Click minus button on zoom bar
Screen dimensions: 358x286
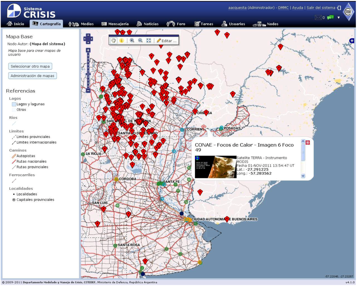[x=88, y=91]
